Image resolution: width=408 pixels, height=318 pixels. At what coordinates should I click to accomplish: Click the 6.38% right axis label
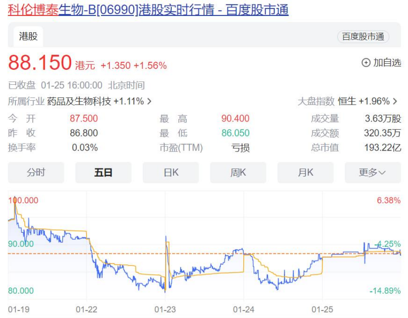[389, 201]
